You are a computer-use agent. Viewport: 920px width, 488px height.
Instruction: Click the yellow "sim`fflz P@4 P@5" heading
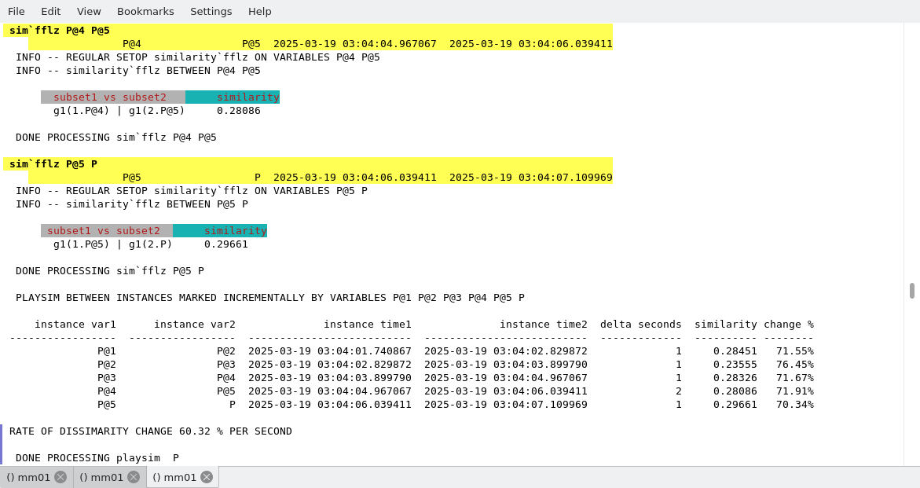[x=60, y=31]
